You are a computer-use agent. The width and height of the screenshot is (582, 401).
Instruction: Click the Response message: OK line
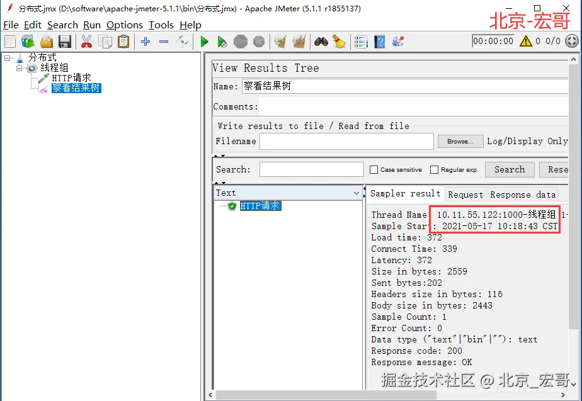click(x=421, y=362)
